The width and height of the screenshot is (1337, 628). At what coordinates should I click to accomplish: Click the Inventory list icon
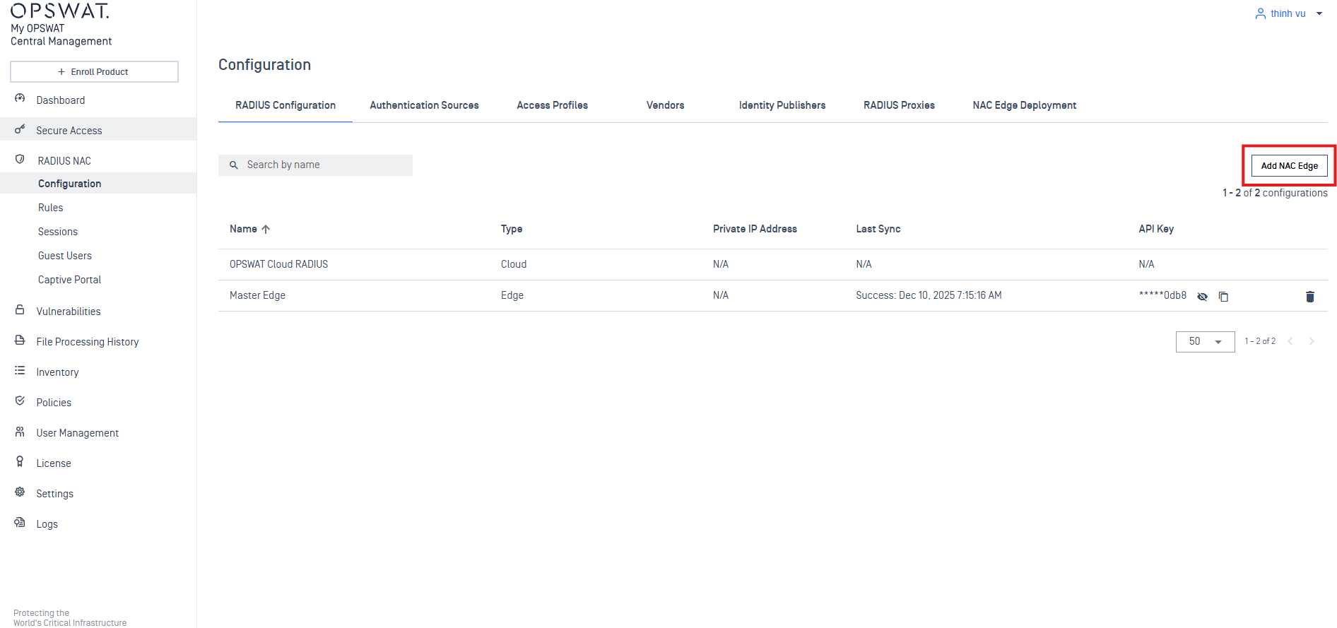pos(20,371)
